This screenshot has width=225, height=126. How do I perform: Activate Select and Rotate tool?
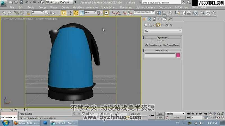click(x=76, y=13)
